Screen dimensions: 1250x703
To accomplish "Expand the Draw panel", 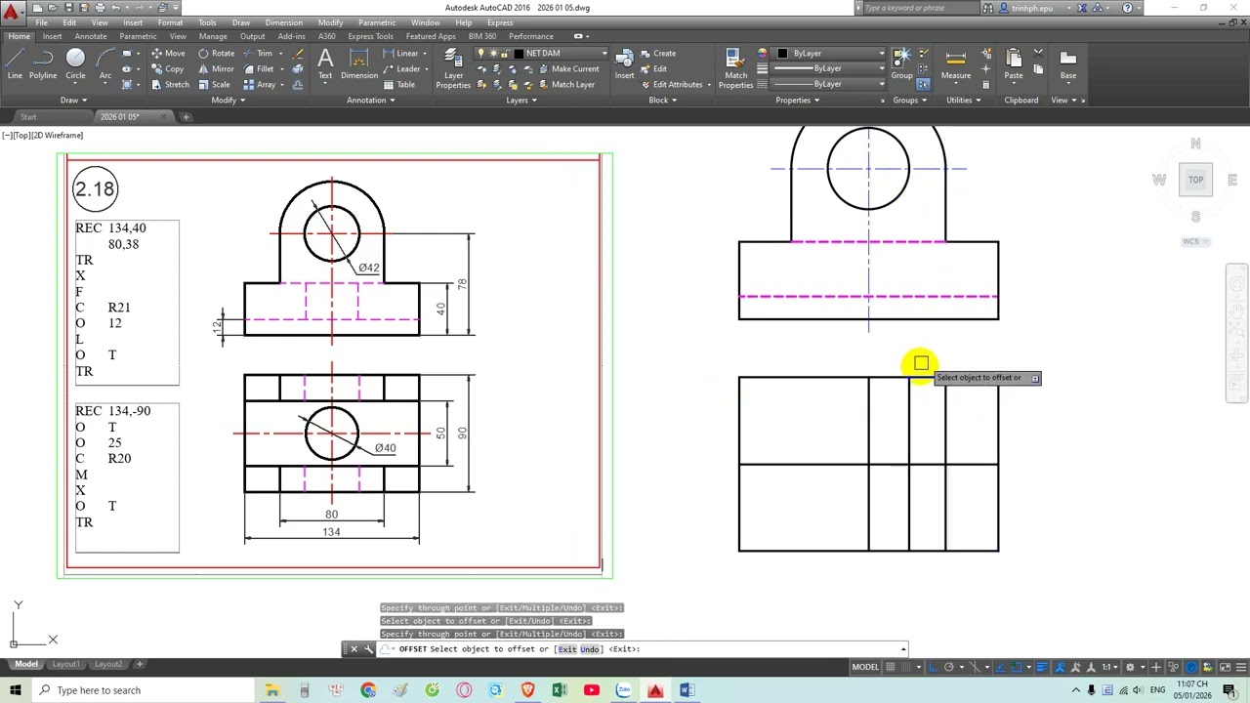I will pos(73,100).
